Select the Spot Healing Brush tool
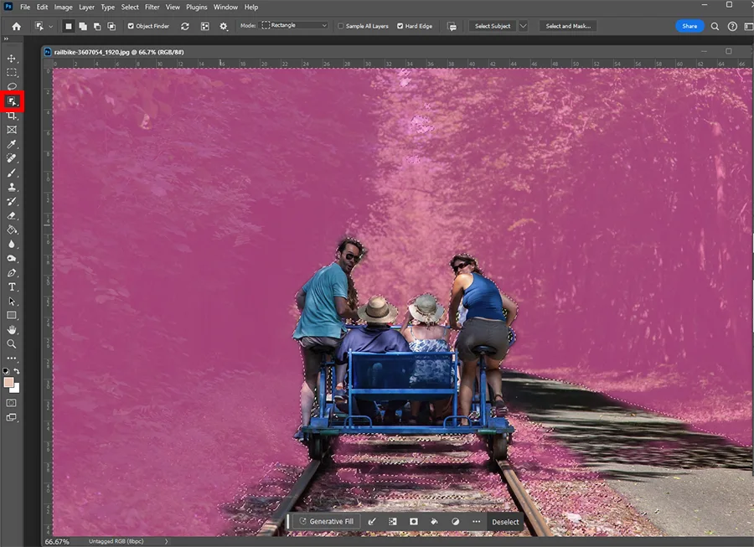754x547 pixels. point(12,158)
